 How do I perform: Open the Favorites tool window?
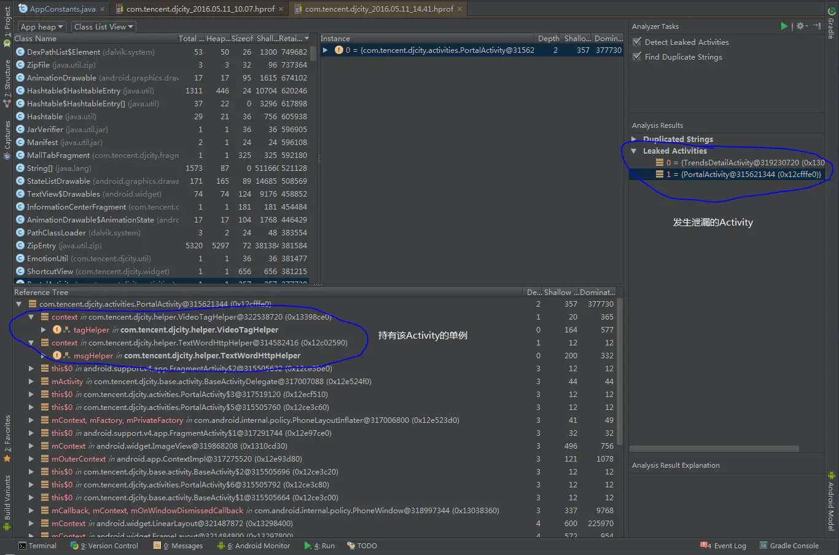click(7, 438)
